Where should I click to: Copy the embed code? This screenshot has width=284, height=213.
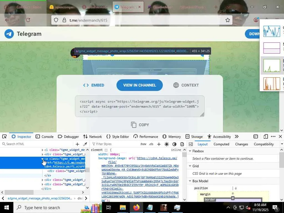(x=140, y=125)
